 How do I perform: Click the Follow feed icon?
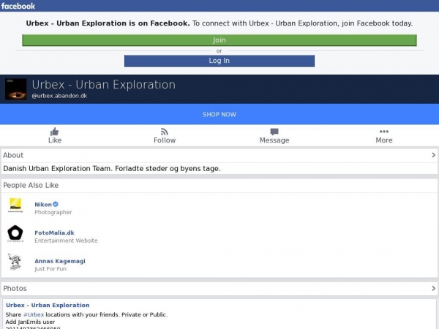(165, 132)
